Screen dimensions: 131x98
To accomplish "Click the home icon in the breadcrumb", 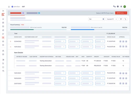I will 9,7.
